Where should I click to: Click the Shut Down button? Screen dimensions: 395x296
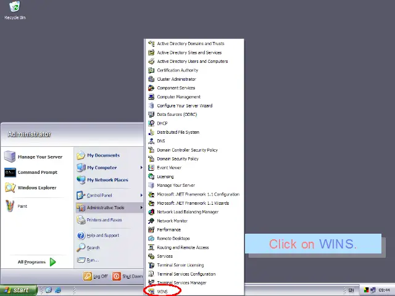click(128, 276)
